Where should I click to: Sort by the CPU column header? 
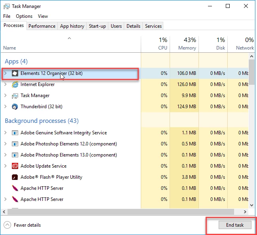(155, 44)
